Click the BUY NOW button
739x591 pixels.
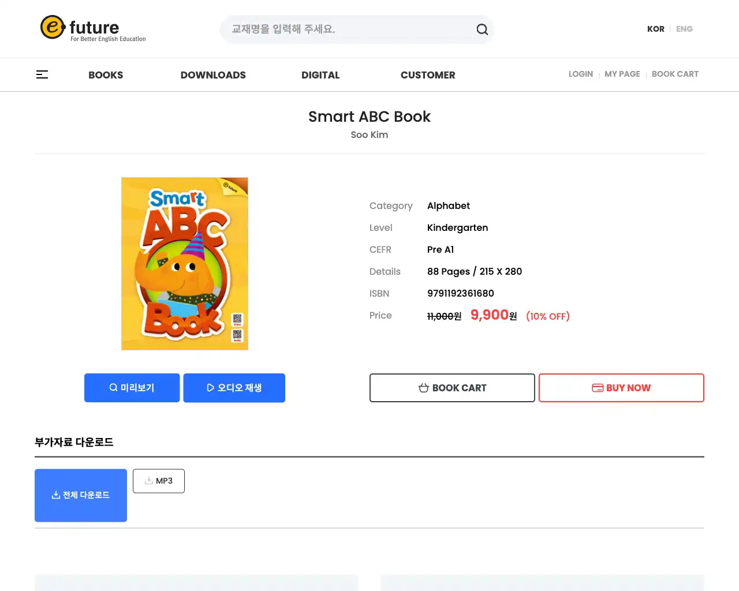(x=621, y=388)
